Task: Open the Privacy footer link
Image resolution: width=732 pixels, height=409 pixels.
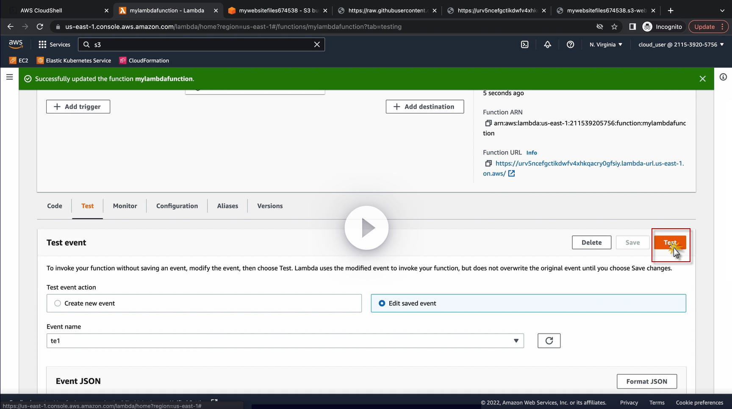Action: coord(629,403)
